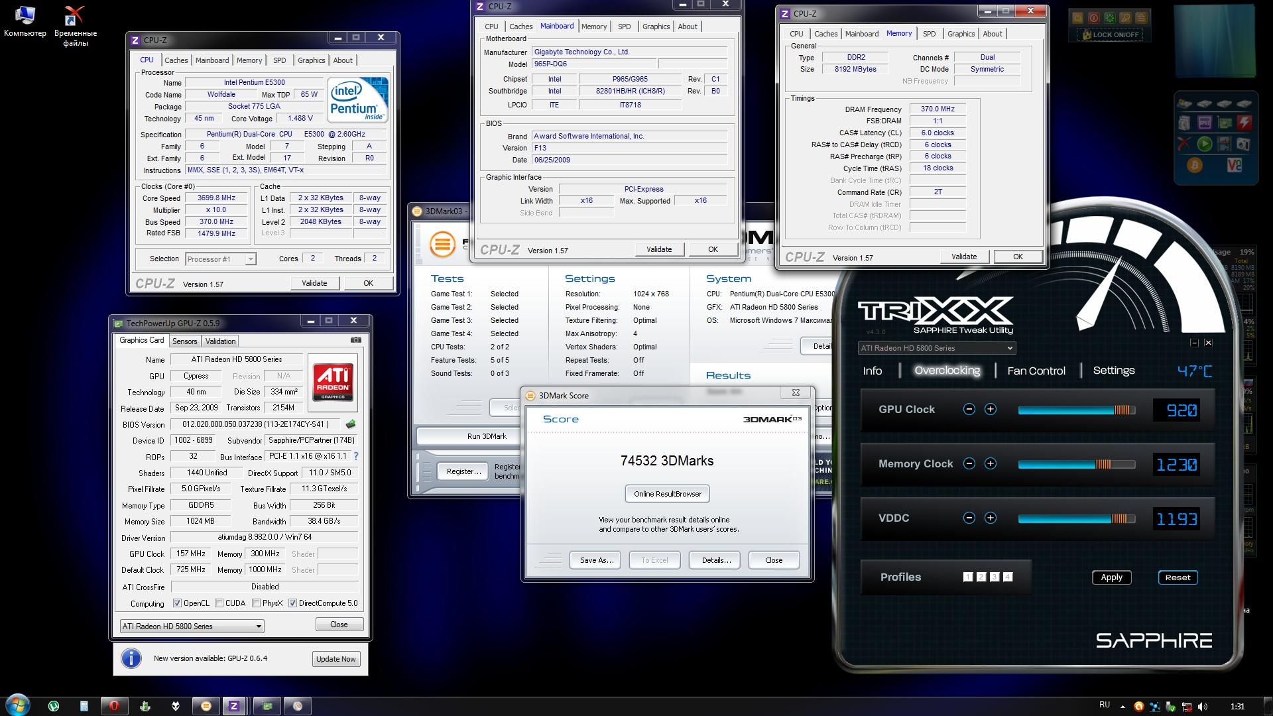This screenshot has width=1273, height=716.
Task: Increase Memory Clock with the plus button
Action: click(x=990, y=464)
